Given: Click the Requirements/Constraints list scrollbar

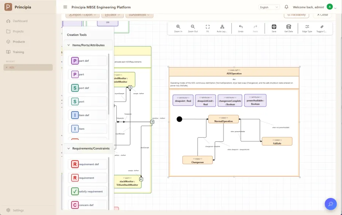Looking at the screenshot, I should tap(109, 183).
